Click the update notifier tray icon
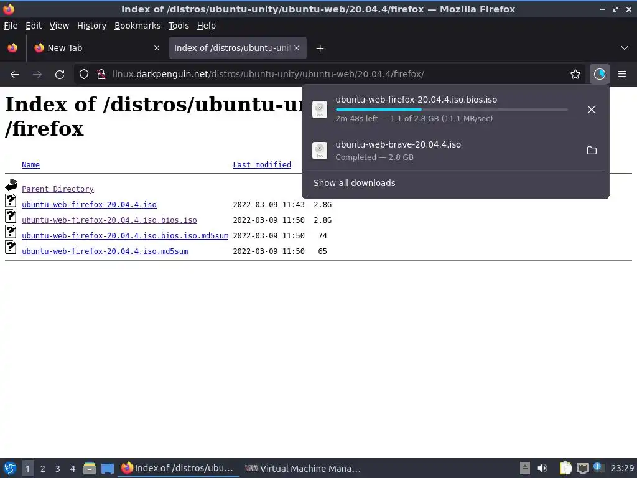 598,467
